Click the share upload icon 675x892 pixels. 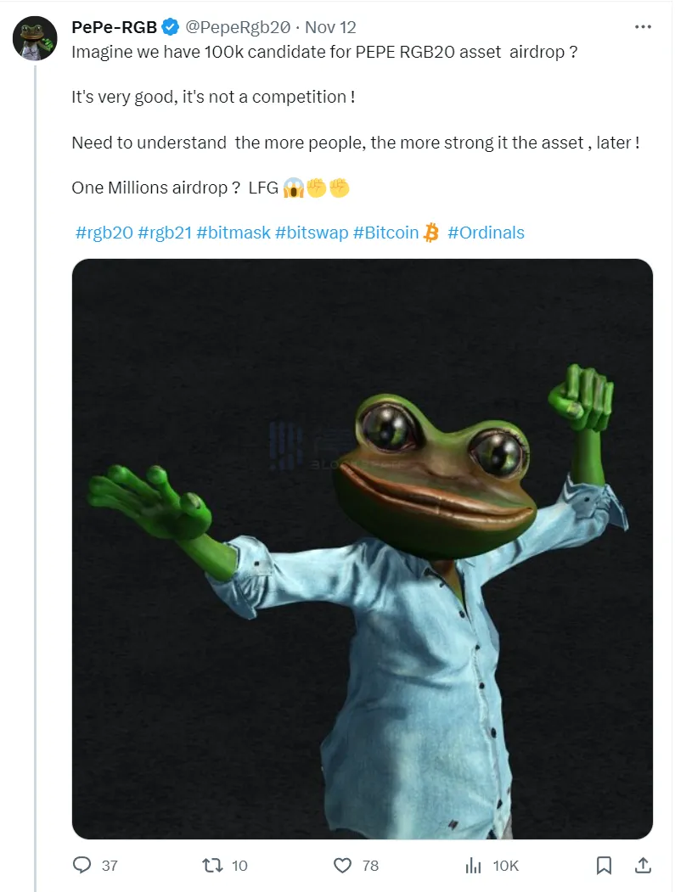[x=644, y=865]
